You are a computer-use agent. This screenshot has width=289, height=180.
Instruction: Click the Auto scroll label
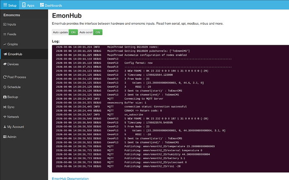[x=86, y=32]
